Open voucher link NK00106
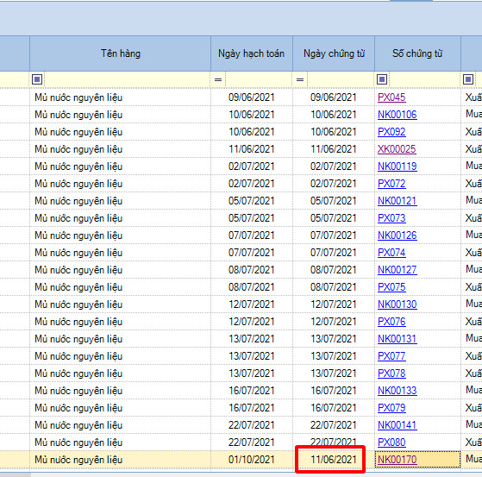 click(397, 115)
